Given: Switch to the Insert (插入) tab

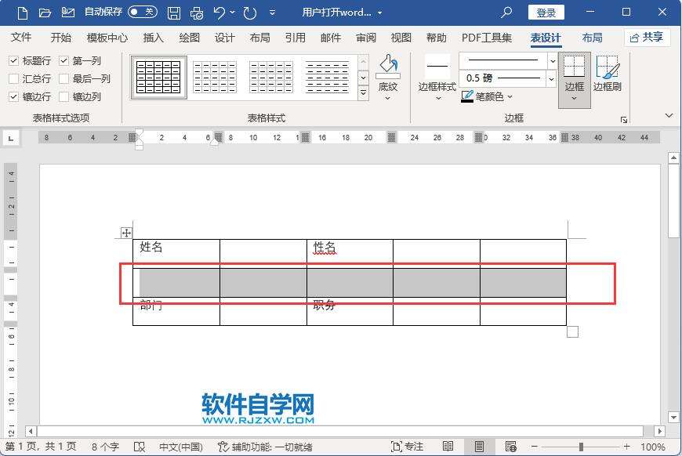Looking at the screenshot, I should [x=154, y=38].
